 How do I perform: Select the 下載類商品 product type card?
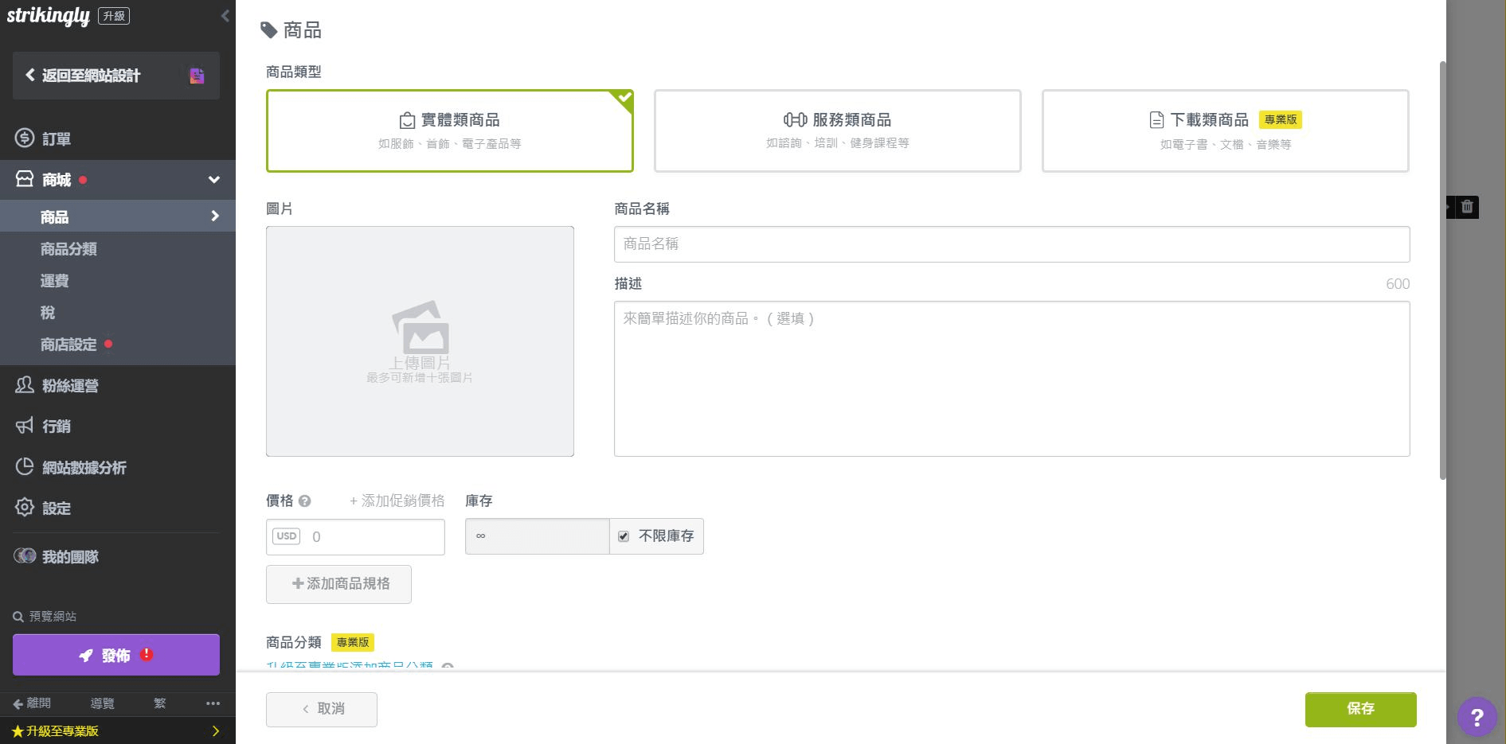[x=1224, y=130]
